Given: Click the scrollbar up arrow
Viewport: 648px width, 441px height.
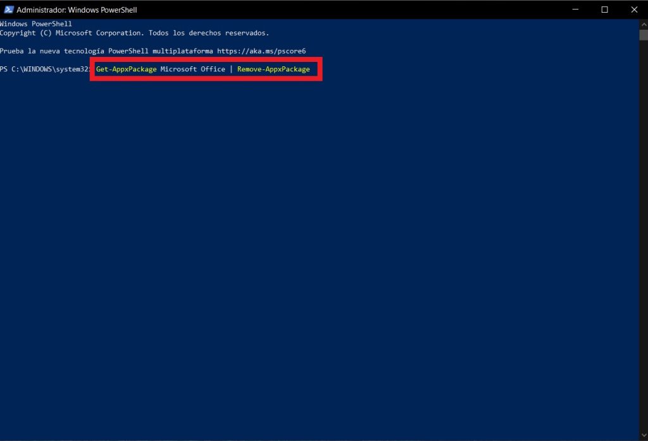Looking at the screenshot, I should pyautogui.click(x=644, y=25).
